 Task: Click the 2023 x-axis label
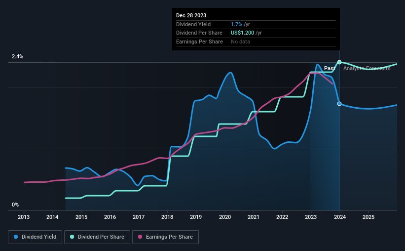click(x=311, y=217)
